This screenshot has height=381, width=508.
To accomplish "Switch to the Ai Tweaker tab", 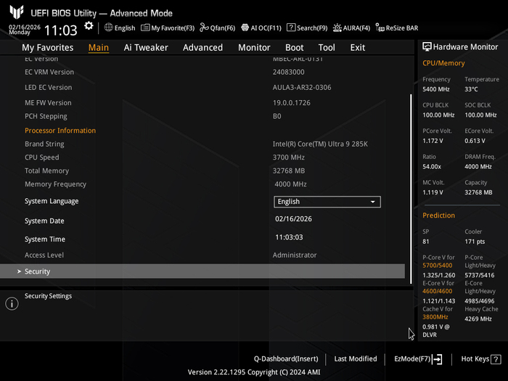I will coord(146,47).
